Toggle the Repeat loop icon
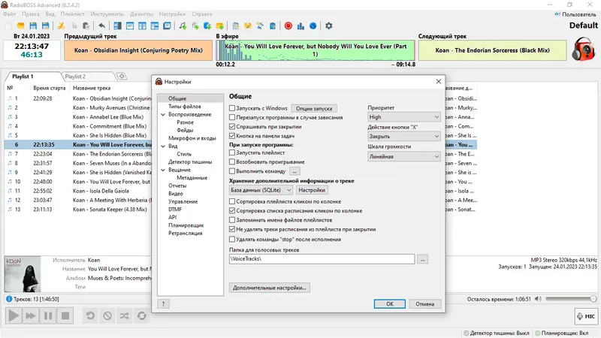Viewport: 601px width, 338px height. pos(142,315)
